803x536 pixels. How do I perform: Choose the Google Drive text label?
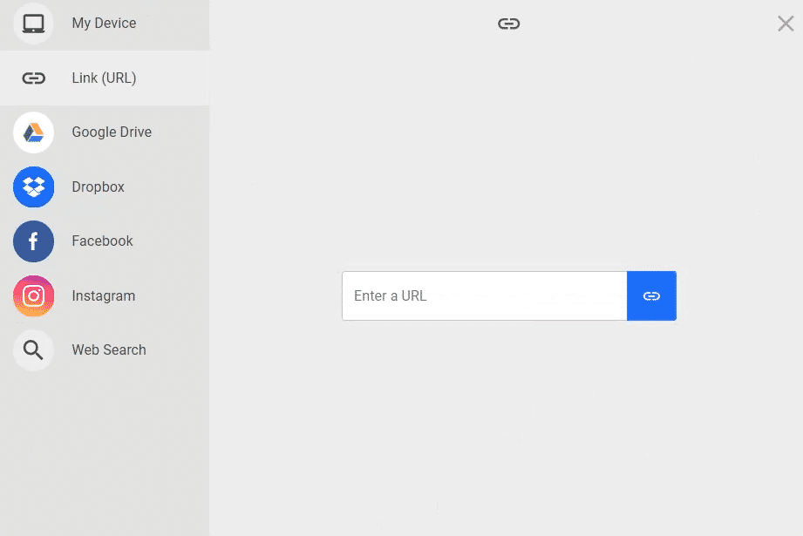112,132
